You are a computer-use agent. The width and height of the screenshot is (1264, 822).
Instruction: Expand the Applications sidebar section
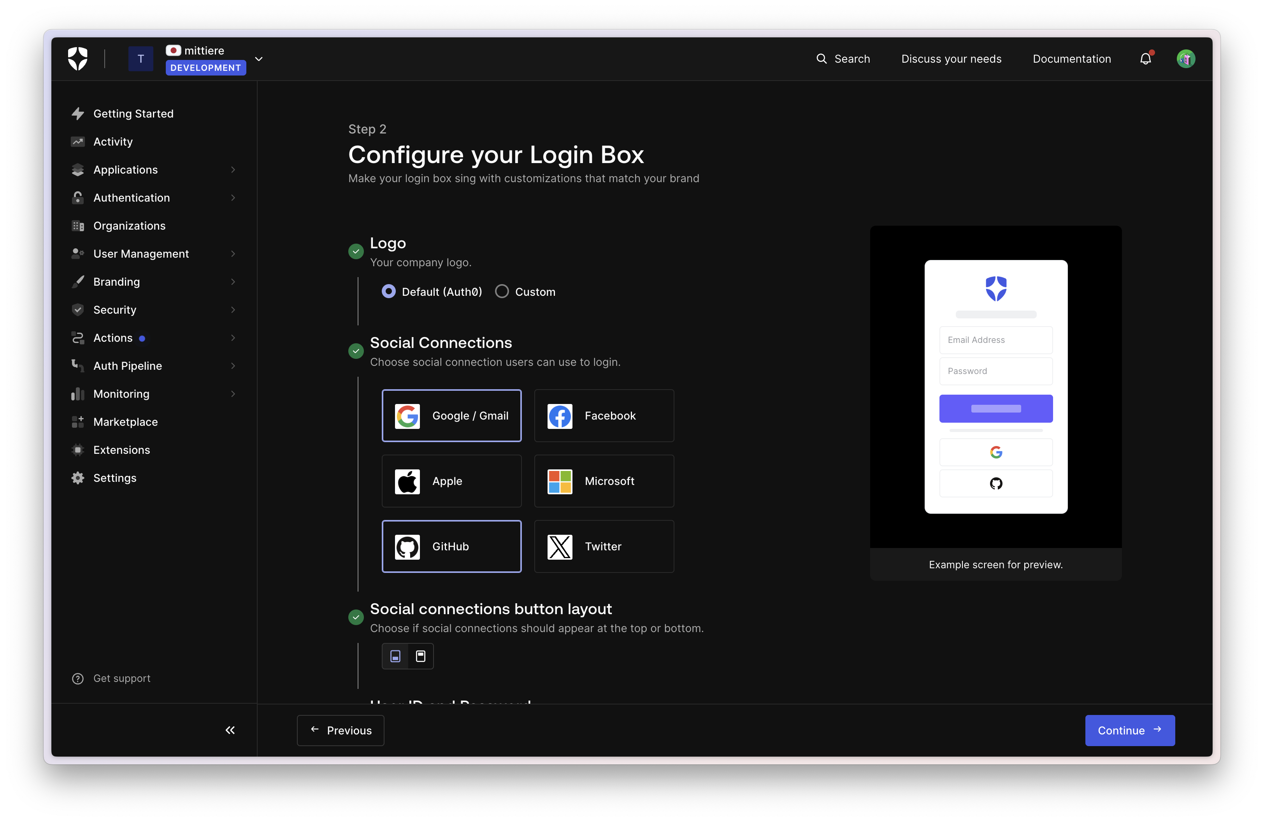tap(125, 170)
